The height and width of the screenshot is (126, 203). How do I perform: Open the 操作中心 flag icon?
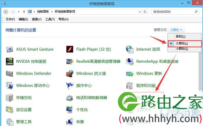70,86
